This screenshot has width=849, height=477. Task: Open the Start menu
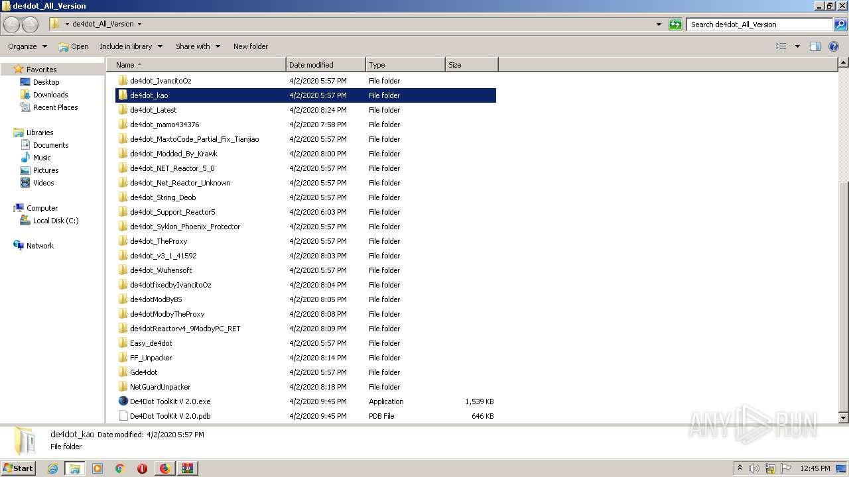pos(18,468)
